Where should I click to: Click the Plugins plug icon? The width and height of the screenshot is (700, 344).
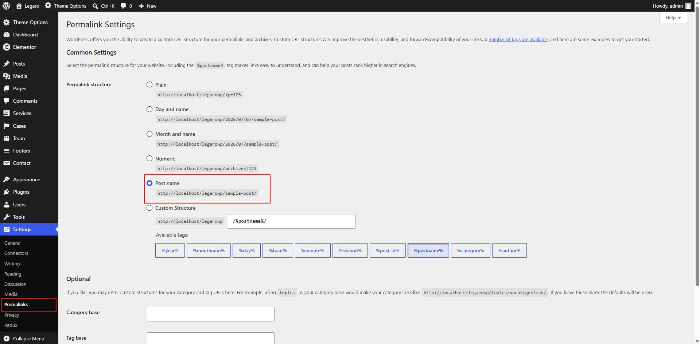click(x=7, y=192)
